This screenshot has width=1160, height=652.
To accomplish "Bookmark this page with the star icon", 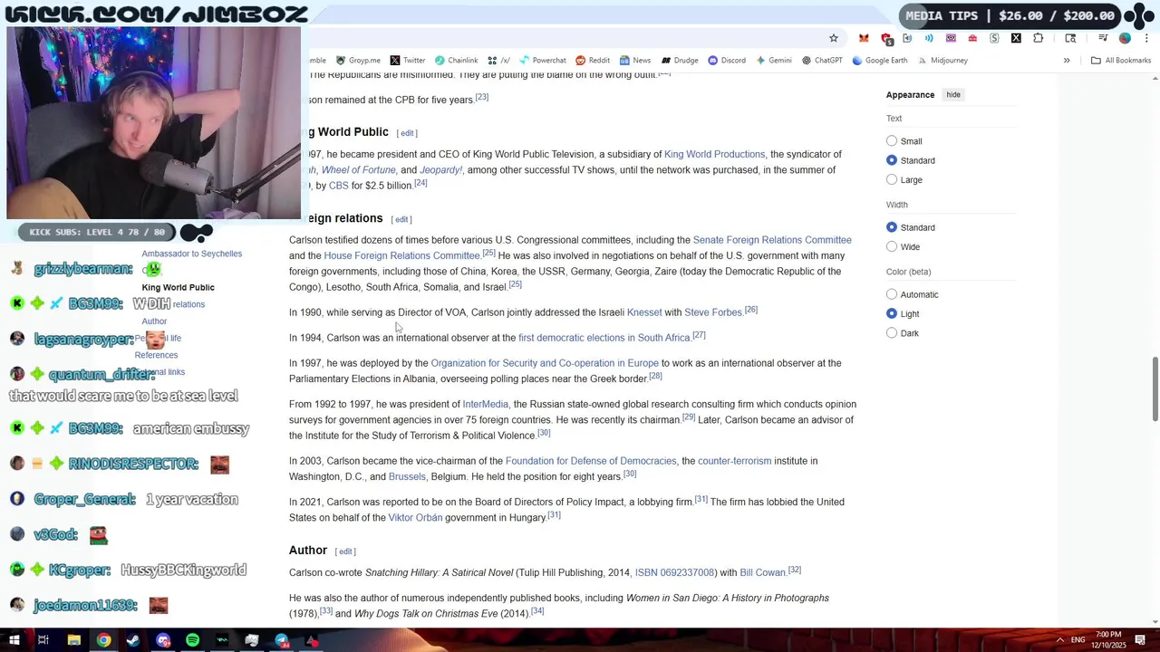I will pos(834,38).
